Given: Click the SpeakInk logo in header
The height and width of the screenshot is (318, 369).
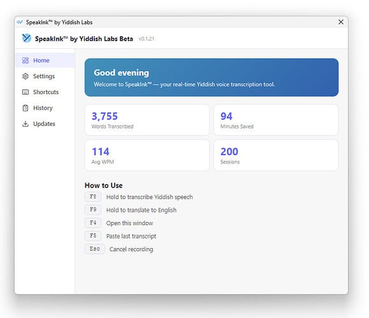Looking at the screenshot, I should (27, 38).
